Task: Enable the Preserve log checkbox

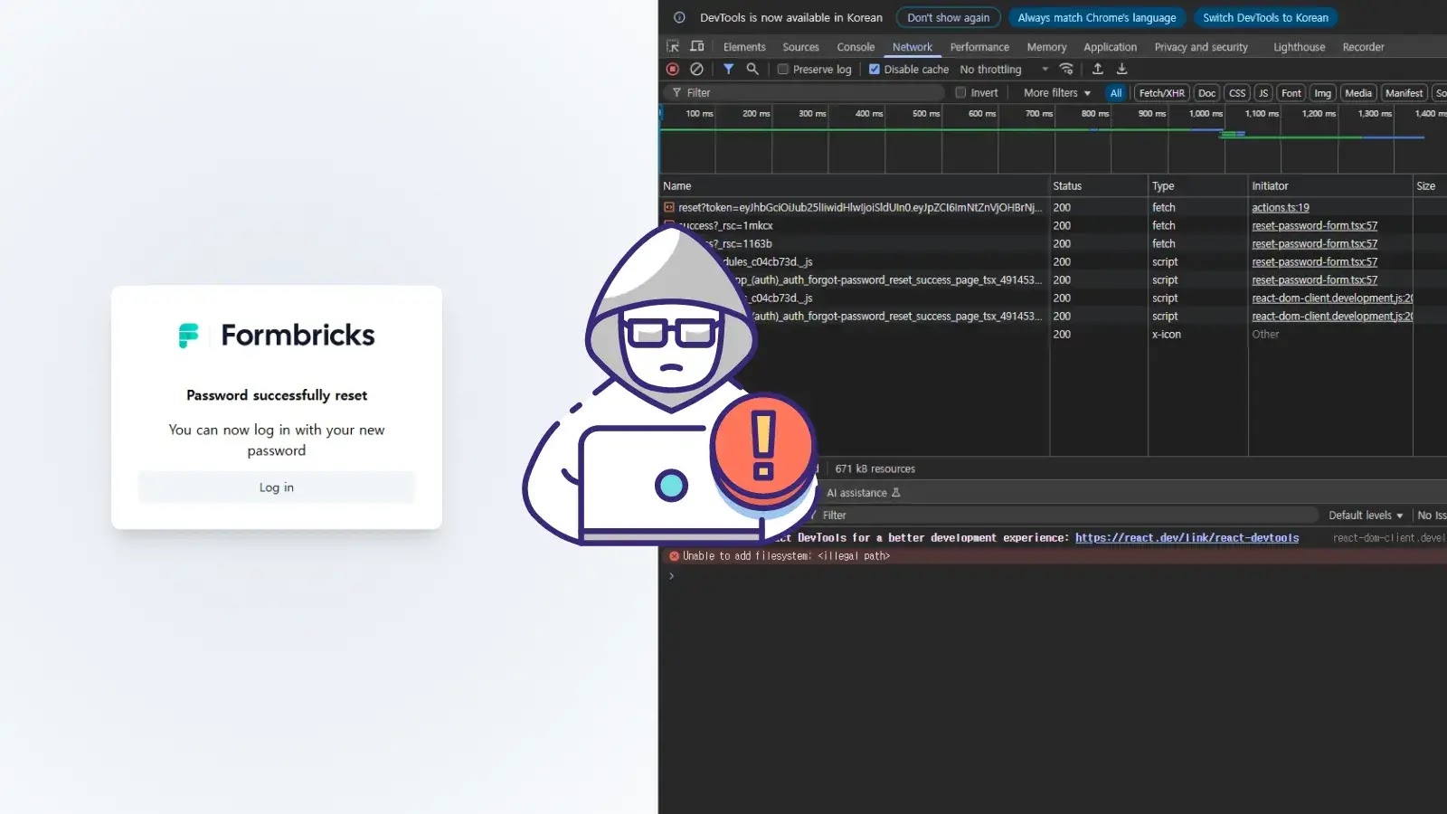Action: (782, 69)
